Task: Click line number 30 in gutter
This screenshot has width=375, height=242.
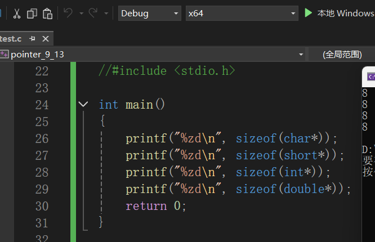Action: point(42,206)
